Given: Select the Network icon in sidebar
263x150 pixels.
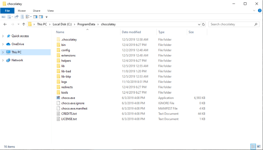Looking at the screenshot, I should click(8, 60).
